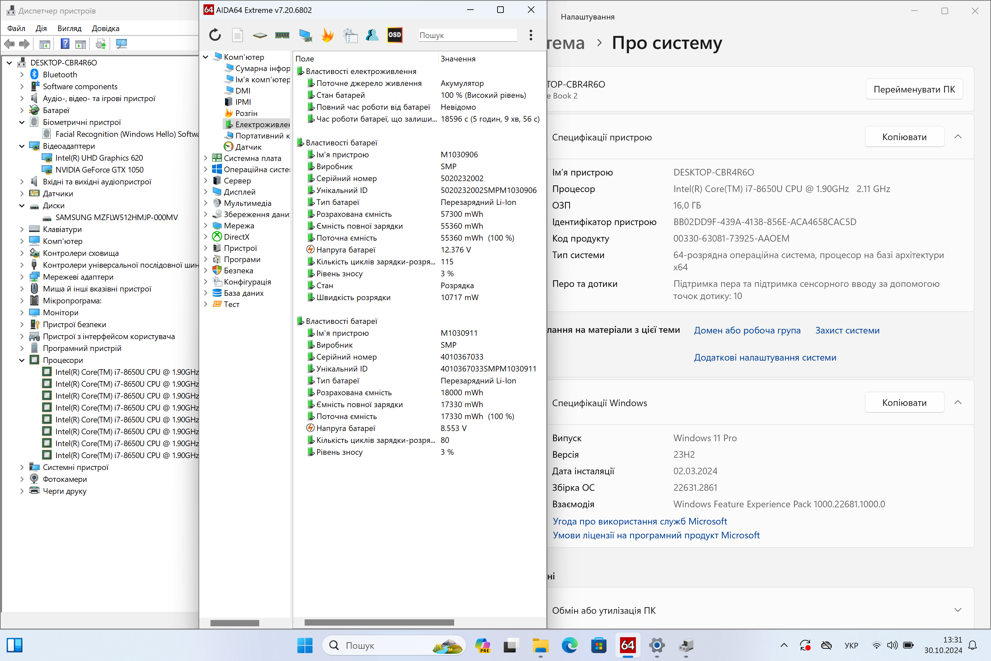Open the AIDA64 three-dot menu

(531, 35)
